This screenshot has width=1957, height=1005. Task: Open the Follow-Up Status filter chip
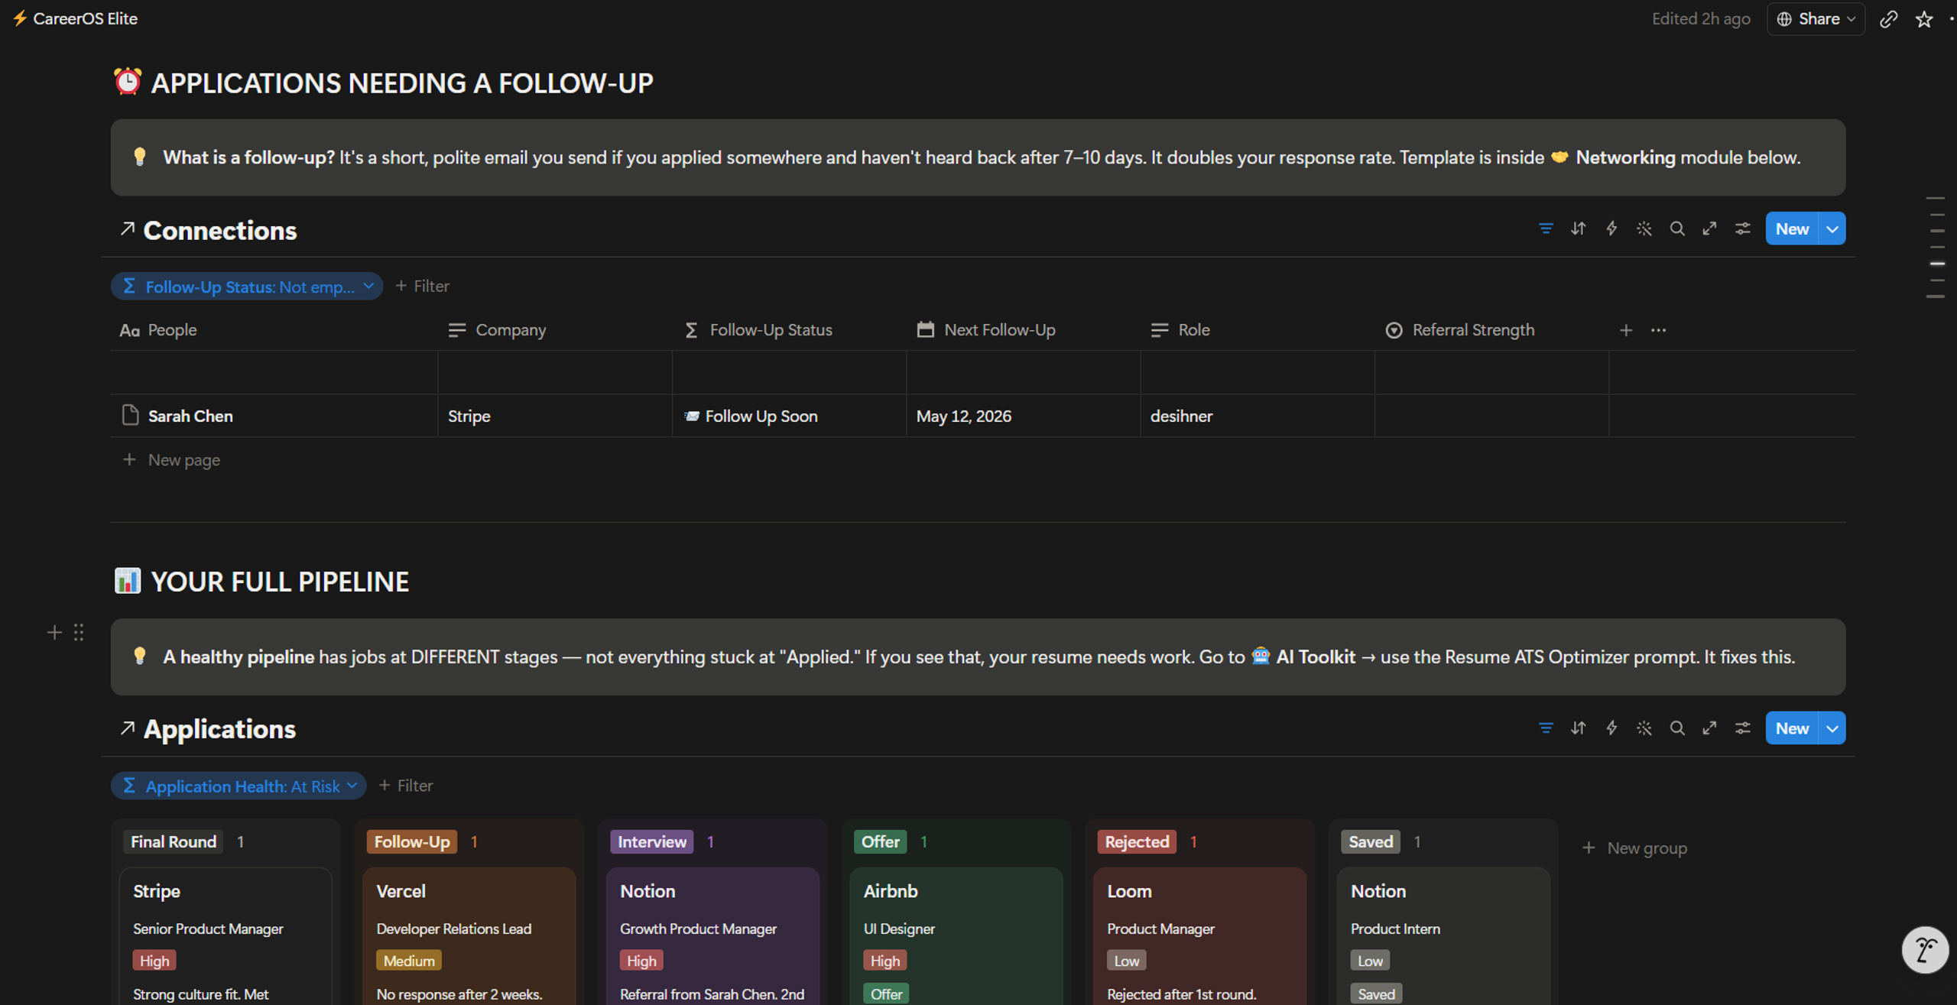click(247, 287)
